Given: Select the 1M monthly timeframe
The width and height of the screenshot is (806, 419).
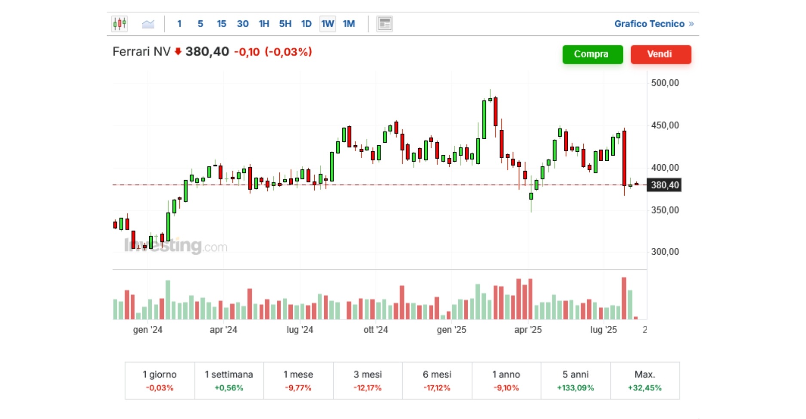Looking at the screenshot, I should (x=349, y=24).
